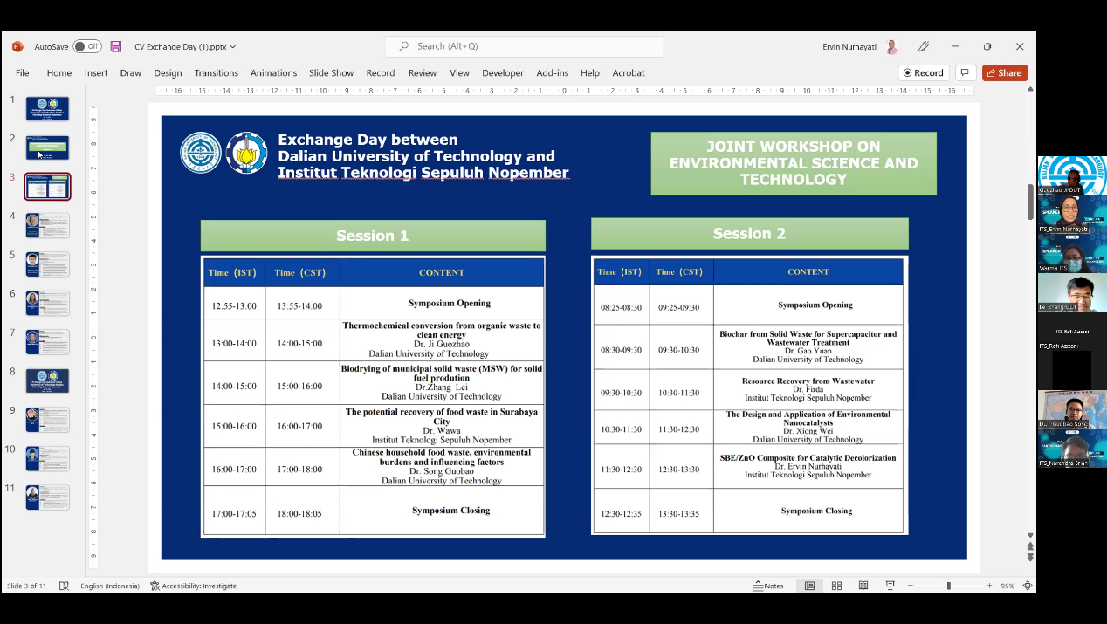Click the ITS logo on slide
1107x624 pixels.
point(247,153)
